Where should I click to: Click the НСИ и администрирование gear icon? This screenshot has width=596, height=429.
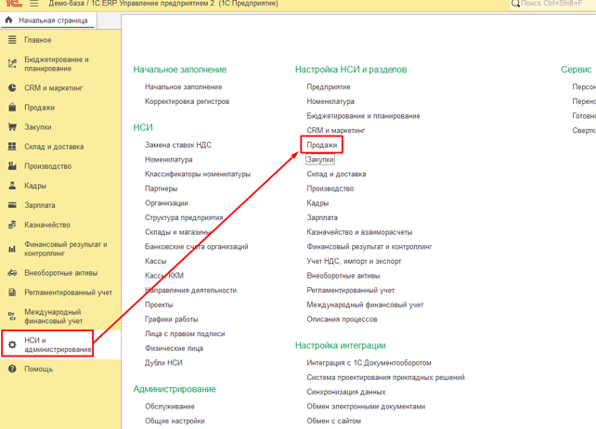tap(12, 344)
